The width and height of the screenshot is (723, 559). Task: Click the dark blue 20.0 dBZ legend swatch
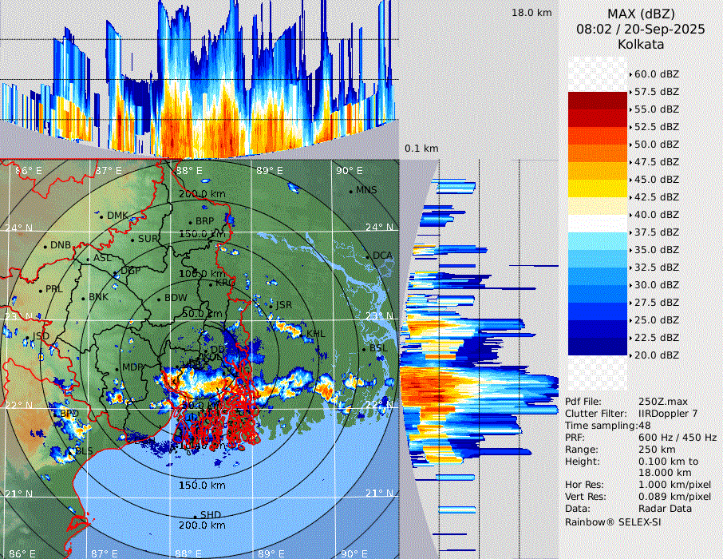pos(598,347)
